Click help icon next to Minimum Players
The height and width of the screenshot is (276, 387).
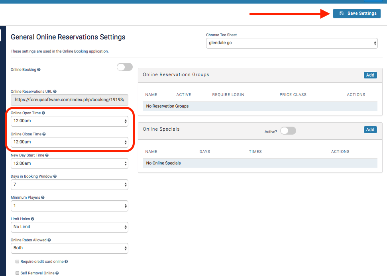point(43,198)
